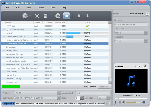Open the Tools menu
Image resolution: width=151 pixels, height=107 pixels.
click(53, 8)
